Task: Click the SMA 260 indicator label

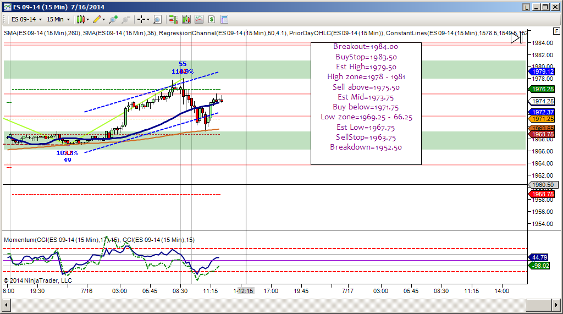Action: pos(42,33)
